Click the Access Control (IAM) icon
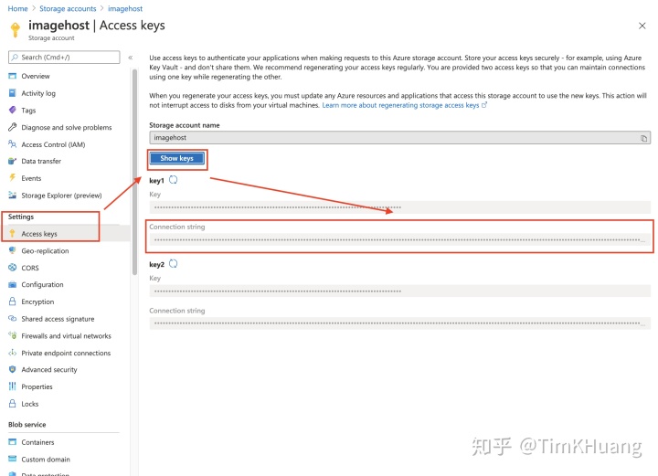This screenshot has height=476, width=658. click(13, 144)
